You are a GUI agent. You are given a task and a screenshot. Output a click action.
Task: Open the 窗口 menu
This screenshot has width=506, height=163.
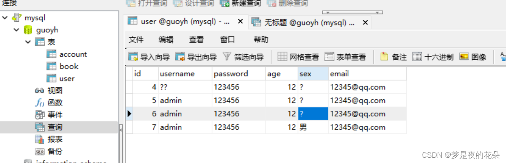point(227,40)
